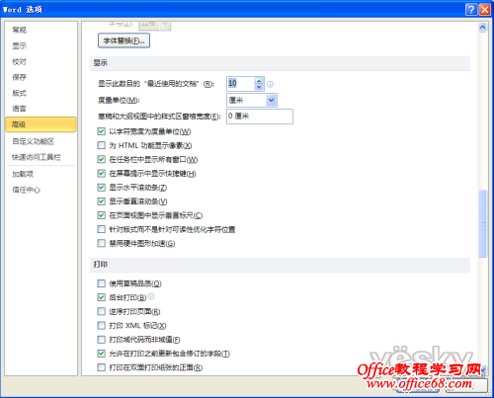Screen dimensions: 494x398
Task: Toggle 显示水平滚动条 checkbox
Action: click(x=101, y=188)
